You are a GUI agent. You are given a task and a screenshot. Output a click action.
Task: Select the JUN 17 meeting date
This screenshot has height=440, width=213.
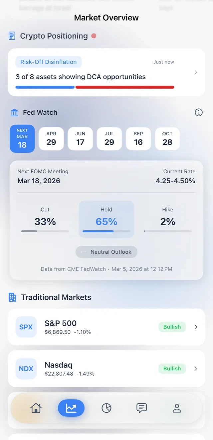[80, 138]
